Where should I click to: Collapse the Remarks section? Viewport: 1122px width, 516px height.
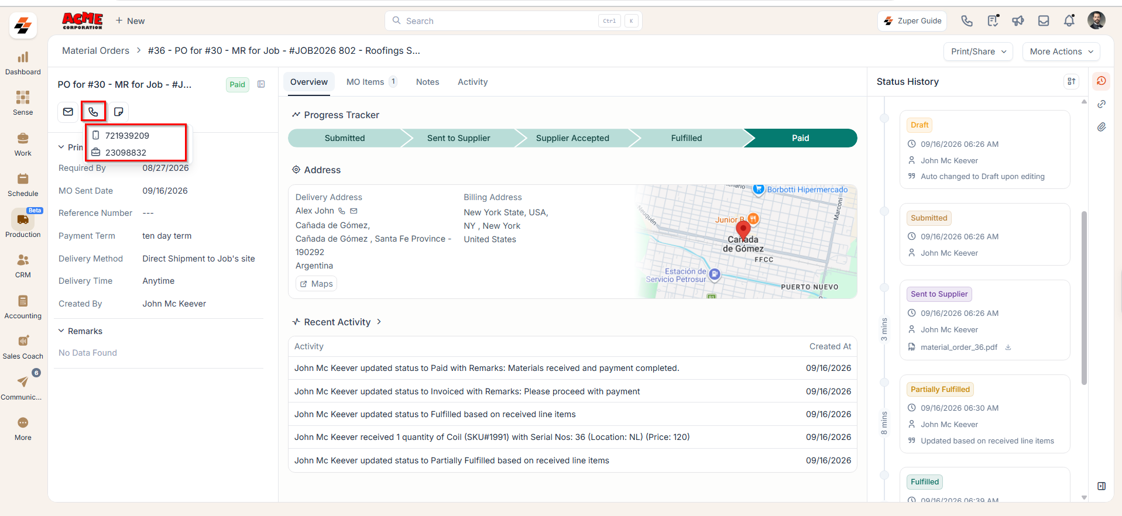point(61,331)
